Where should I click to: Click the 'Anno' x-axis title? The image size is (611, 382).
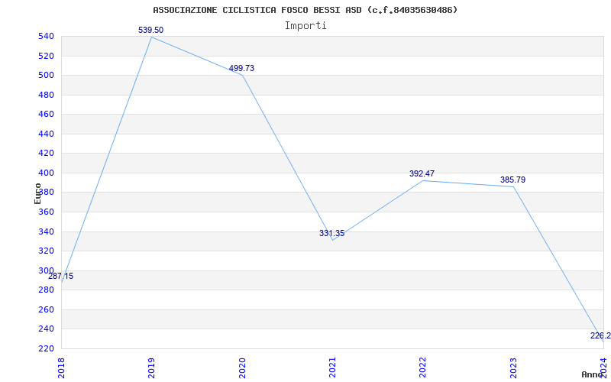592,374
